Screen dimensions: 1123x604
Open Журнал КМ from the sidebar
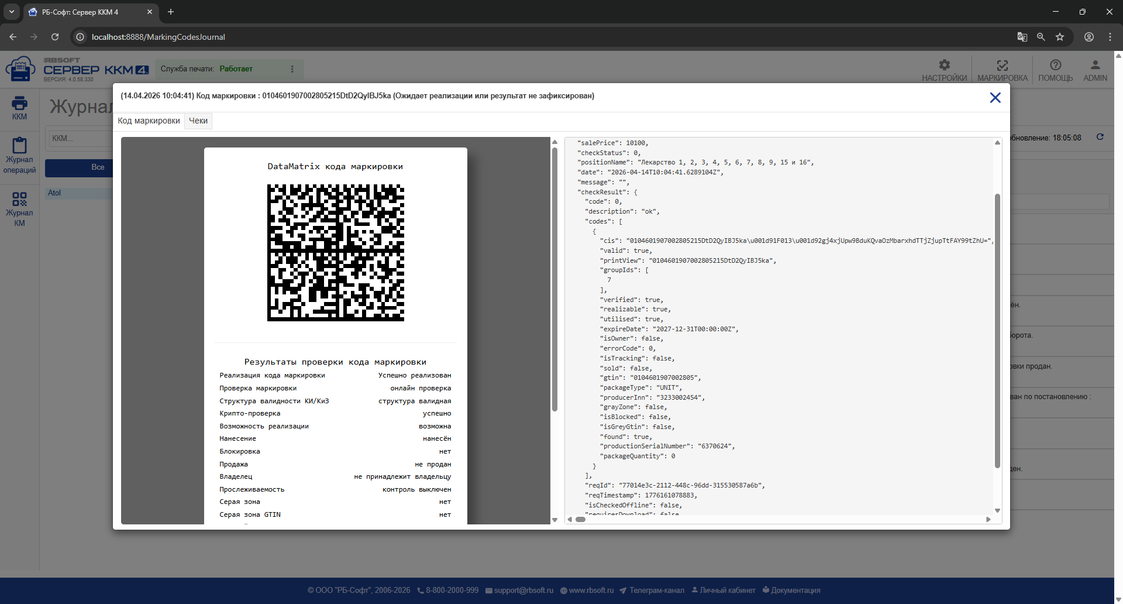[x=19, y=209]
